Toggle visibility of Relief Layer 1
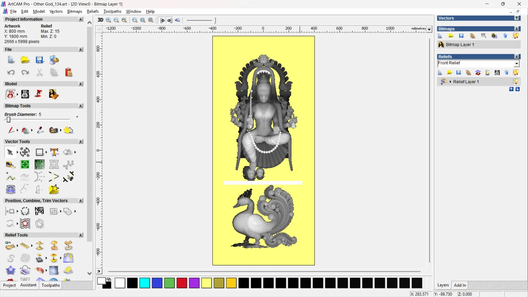The image size is (528, 297). click(x=516, y=81)
